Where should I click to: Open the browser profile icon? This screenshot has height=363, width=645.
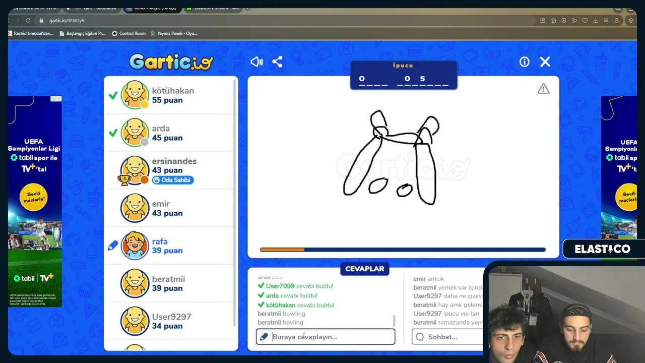pos(617,21)
